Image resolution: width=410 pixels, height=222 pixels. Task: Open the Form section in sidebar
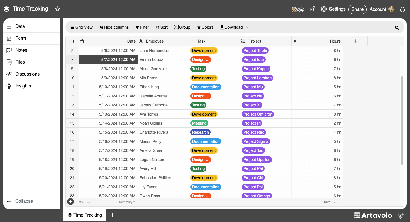click(32, 38)
